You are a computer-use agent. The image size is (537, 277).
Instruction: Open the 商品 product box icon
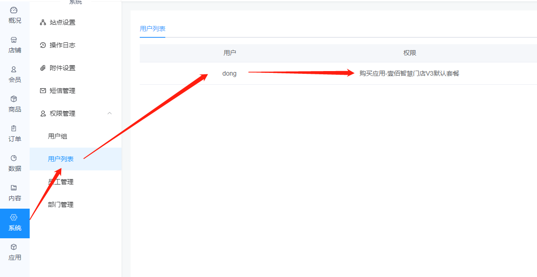tap(14, 99)
